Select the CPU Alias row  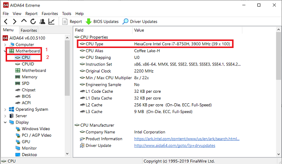pyautogui.click(x=120, y=51)
